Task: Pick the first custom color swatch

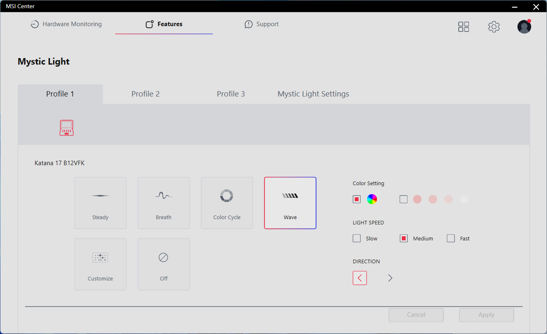Action: [417, 199]
